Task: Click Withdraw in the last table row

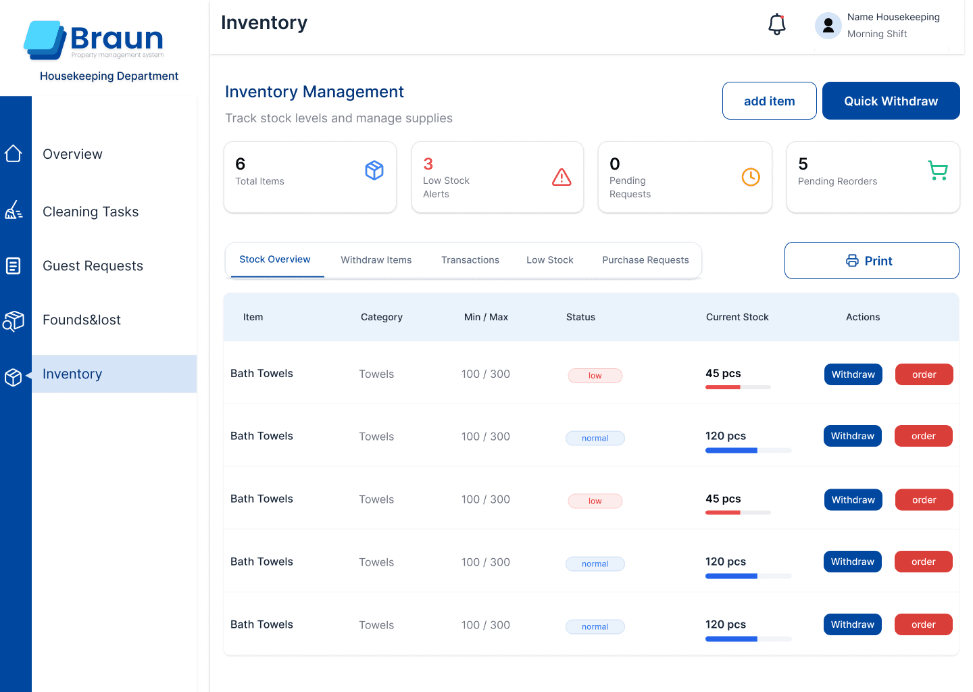Action: tap(853, 624)
